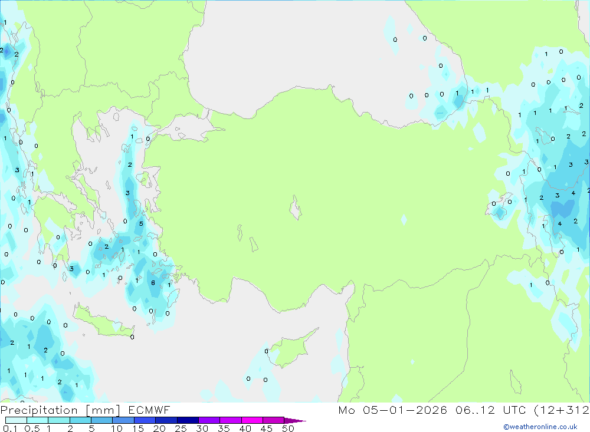
Task: Click the precipitation value '6' near Rhodes
Action: point(153,283)
